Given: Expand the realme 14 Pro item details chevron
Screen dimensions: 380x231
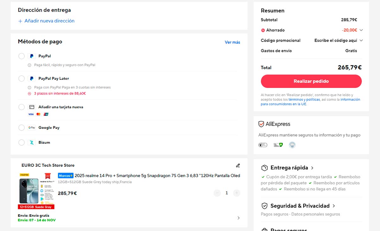Looking at the screenshot, I should [238, 218].
